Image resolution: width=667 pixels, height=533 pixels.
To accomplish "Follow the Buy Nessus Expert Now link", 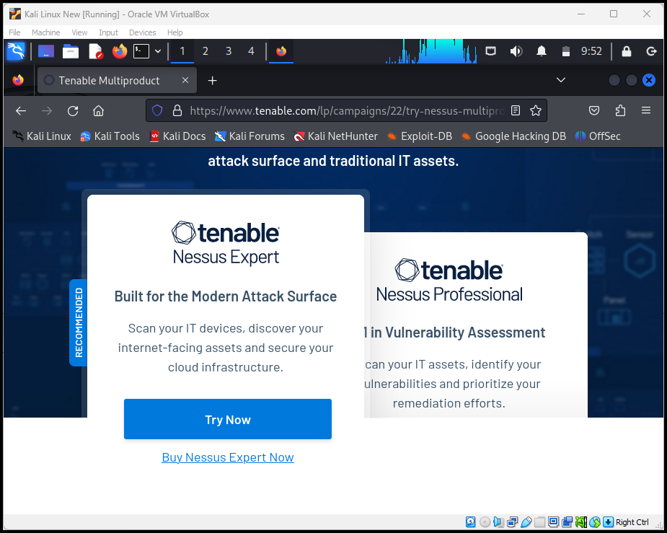I will pyautogui.click(x=228, y=457).
